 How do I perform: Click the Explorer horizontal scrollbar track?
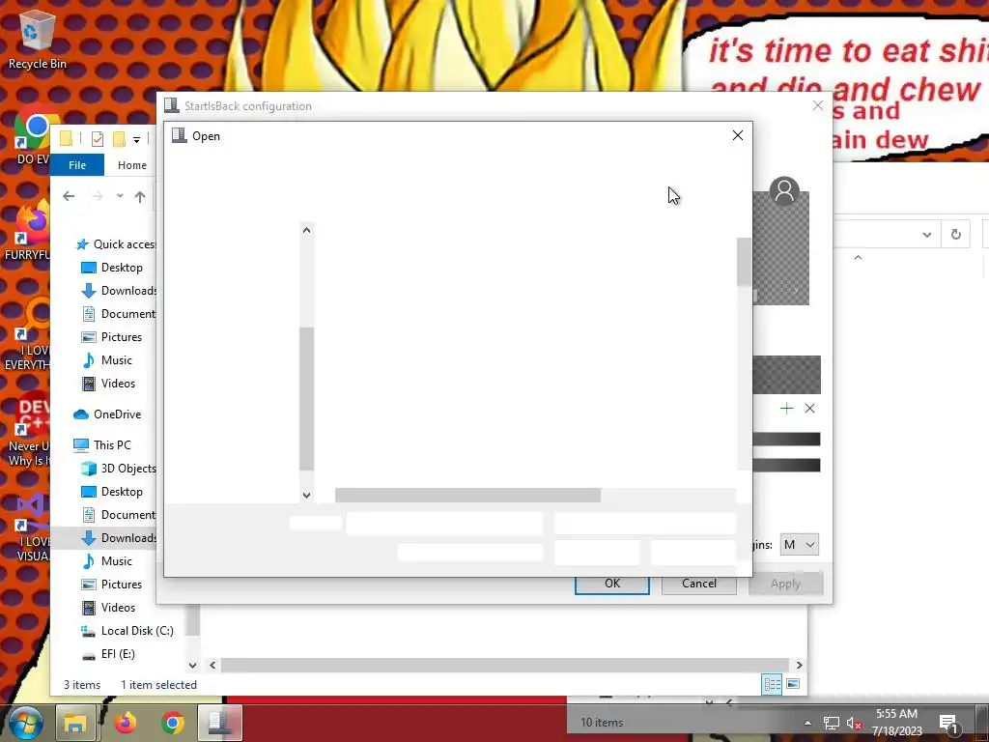click(504, 665)
